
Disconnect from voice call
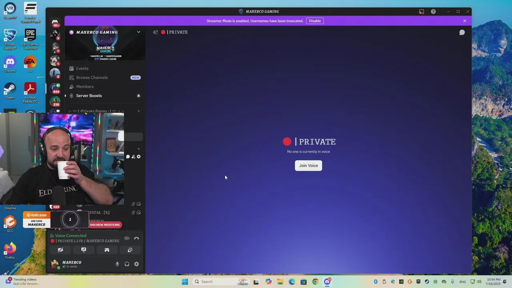pos(136,238)
